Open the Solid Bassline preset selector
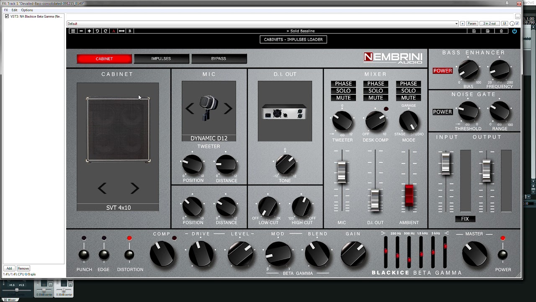Image resolution: width=536 pixels, height=302 pixels. [x=301, y=31]
